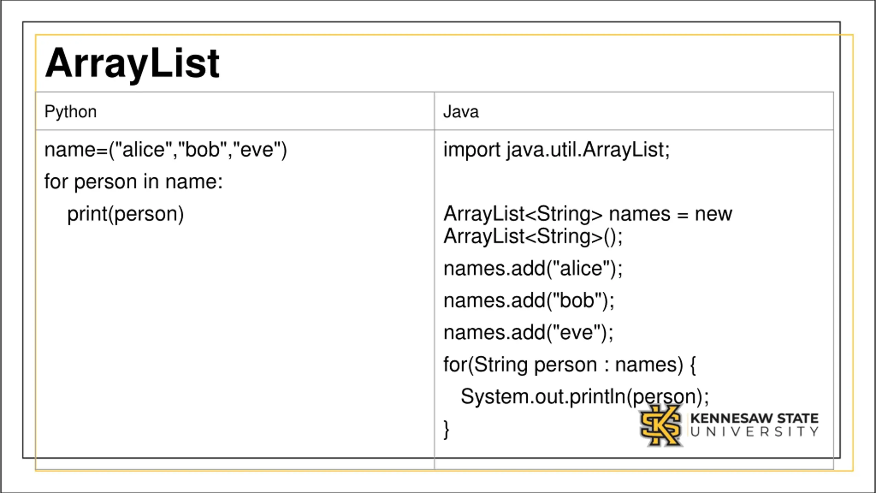This screenshot has height=493, width=876.
Task: Click the Java column header
Action: point(461,112)
